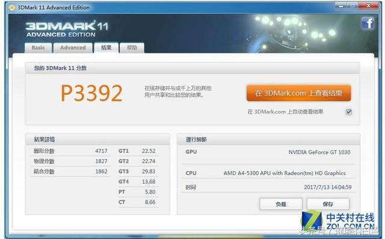Image resolution: width=385 pixels, height=239 pixels.
Task: Open the 帮助 tab
Action: [x=132, y=48]
